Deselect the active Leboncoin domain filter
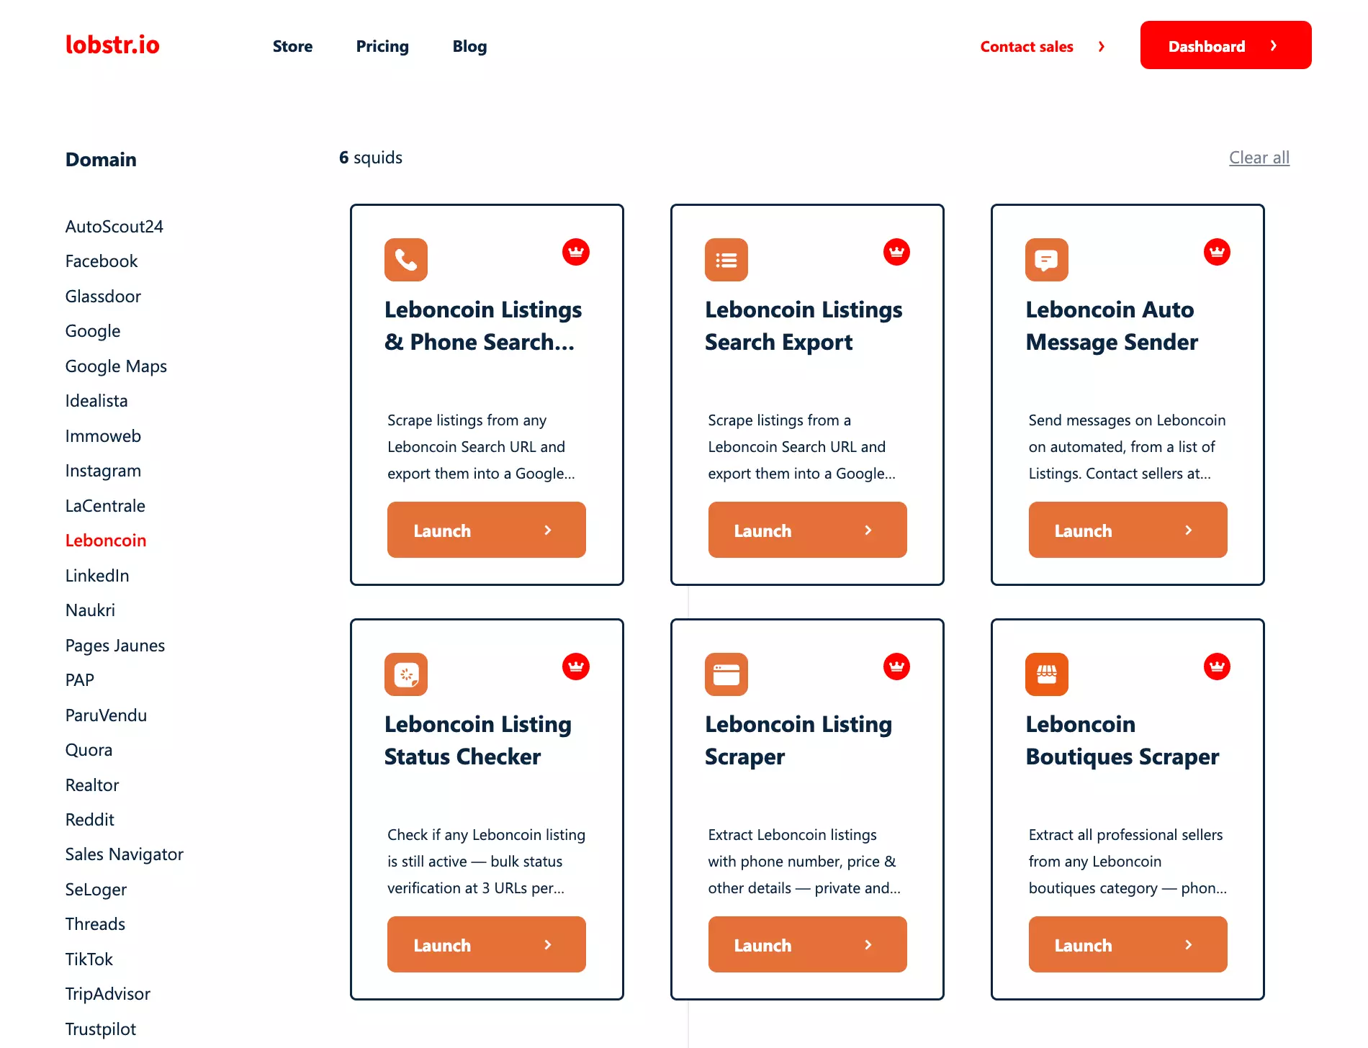 (x=106, y=541)
